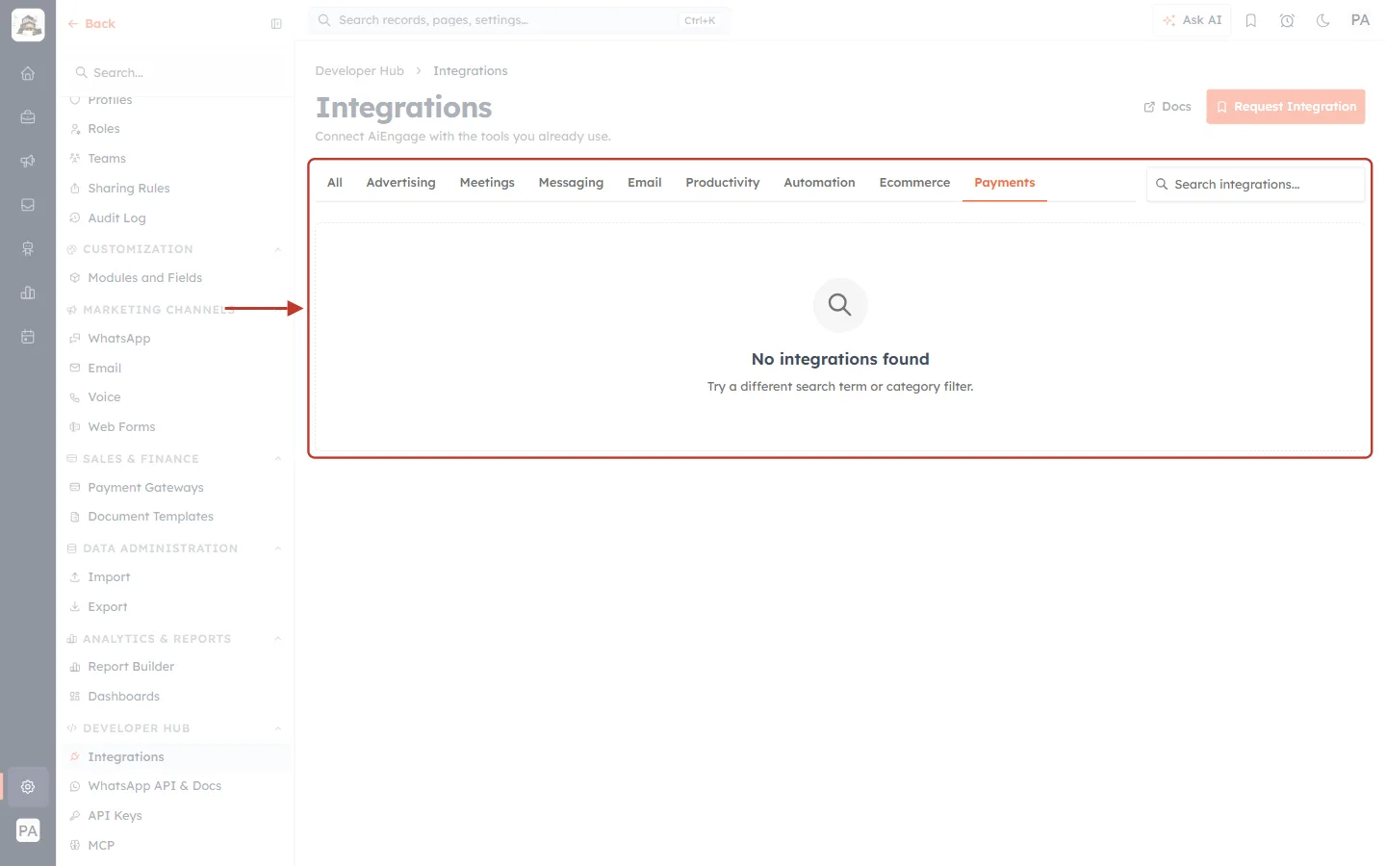1386x866 pixels.
Task: Go Back using the sidebar link
Action: click(x=91, y=24)
